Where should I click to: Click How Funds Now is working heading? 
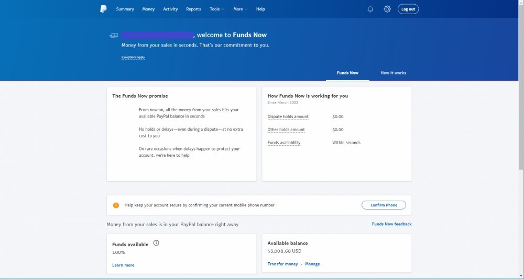point(308,96)
